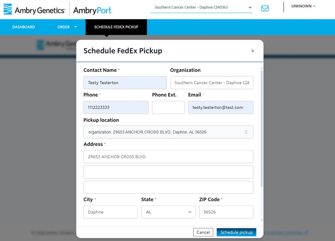Click the Schedule pickup button

coord(236,232)
